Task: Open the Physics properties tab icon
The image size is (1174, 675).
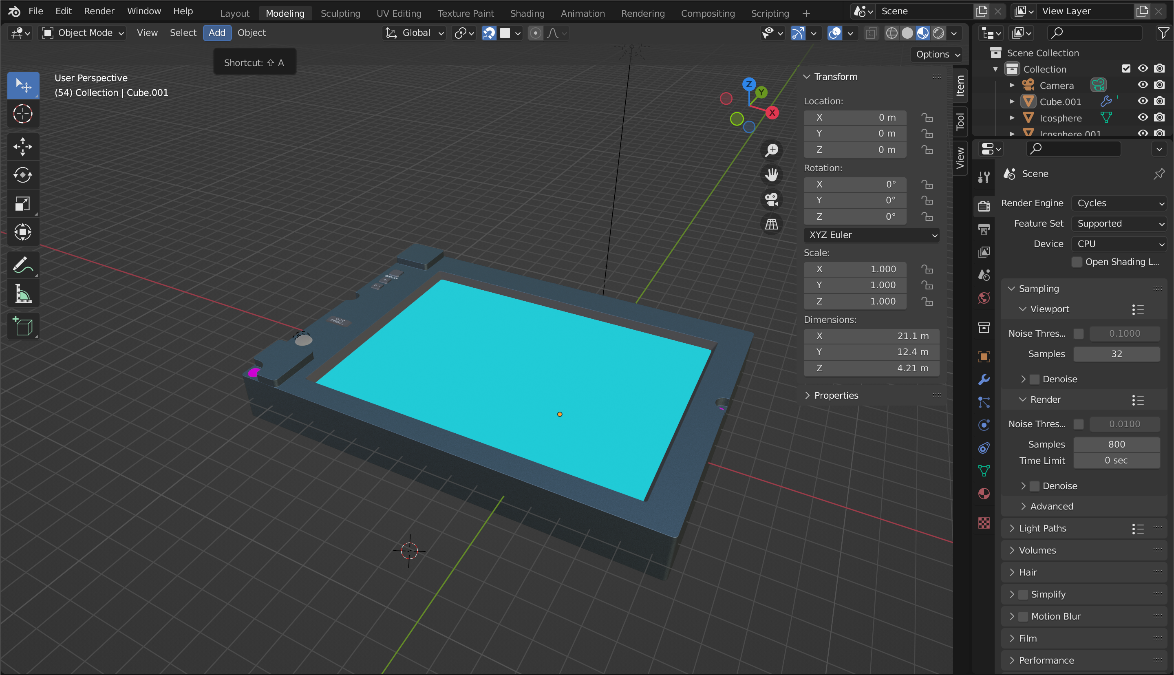Action: coord(984,425)
